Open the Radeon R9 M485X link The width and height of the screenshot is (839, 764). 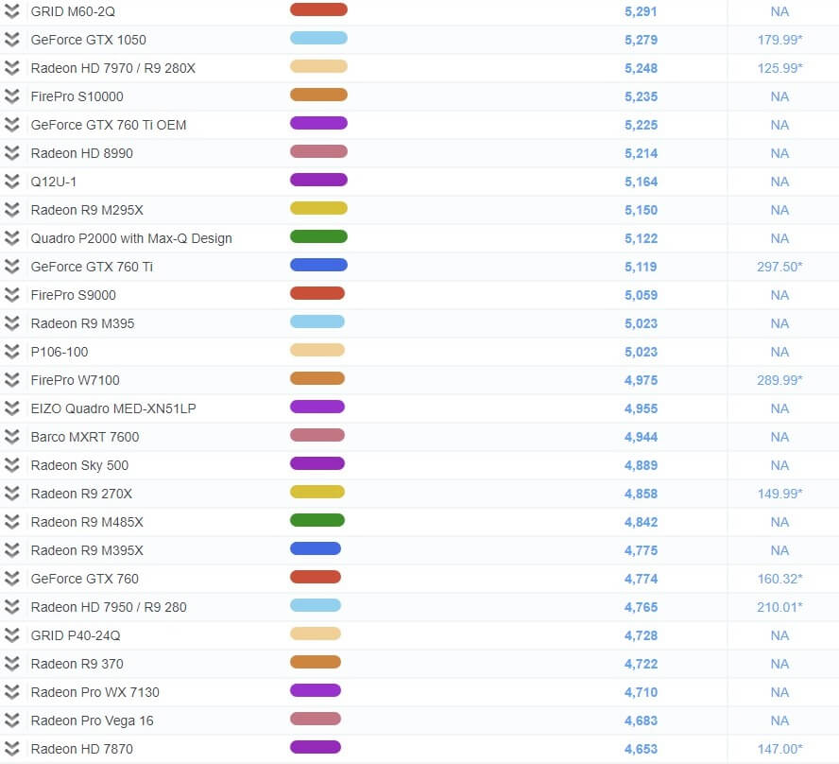87,522
